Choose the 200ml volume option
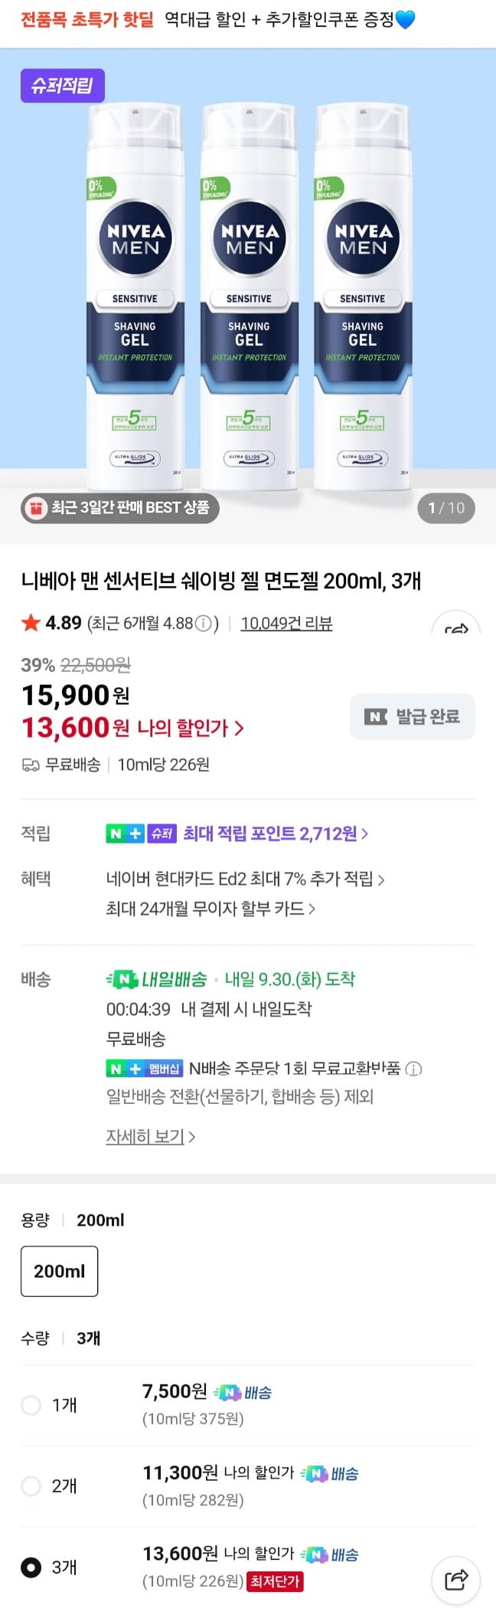The width and height of the screenshot is (496, 1618). click(x=59, y=1271)
